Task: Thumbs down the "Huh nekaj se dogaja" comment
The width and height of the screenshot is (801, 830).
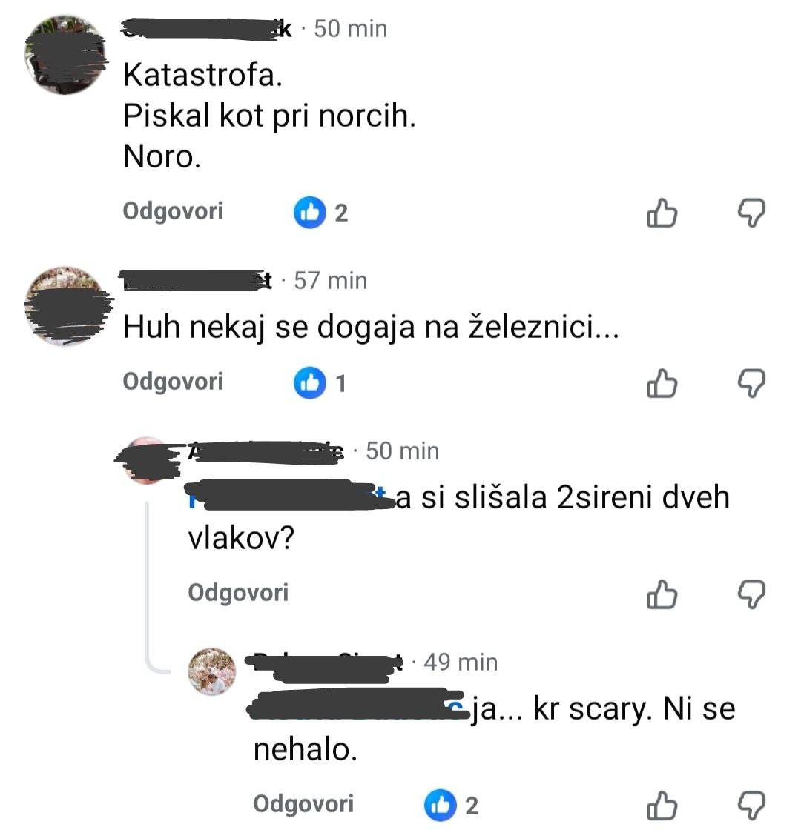Action: [x=752, y=383]
